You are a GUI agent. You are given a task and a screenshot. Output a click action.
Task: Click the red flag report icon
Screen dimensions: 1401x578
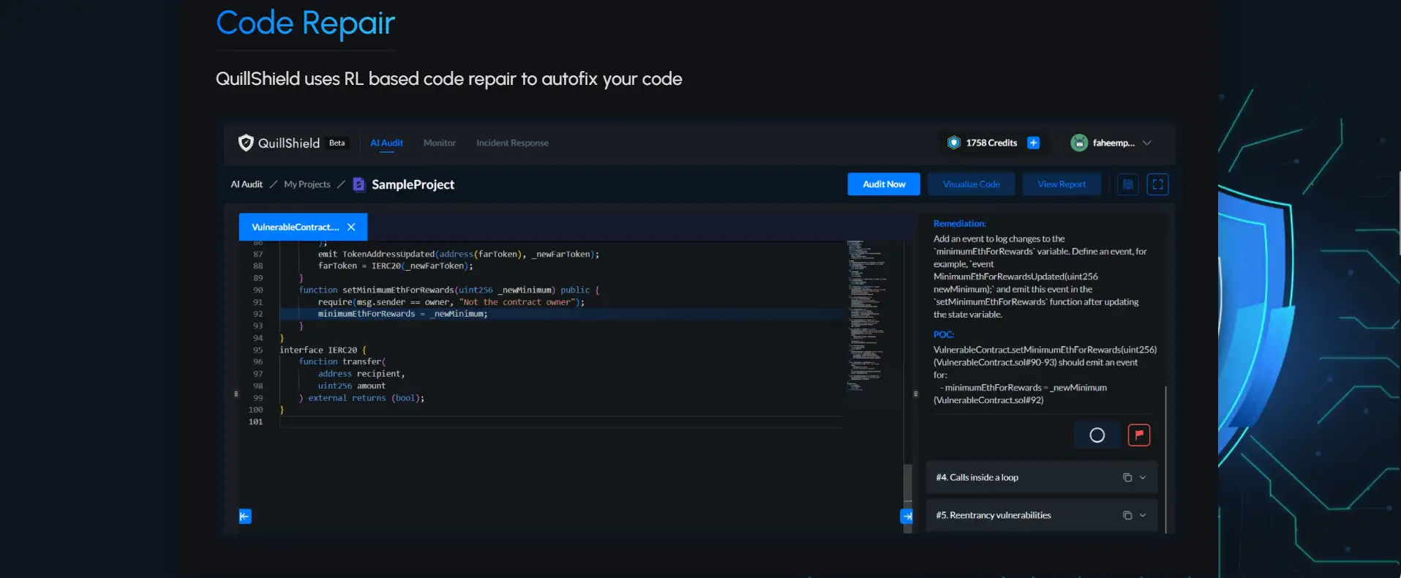(x=1138, y=435)
